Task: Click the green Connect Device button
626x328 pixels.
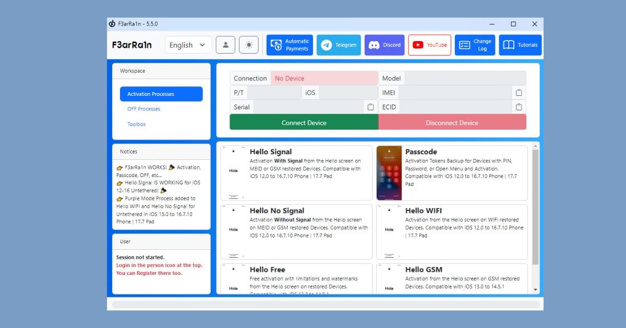Action: 304,122
